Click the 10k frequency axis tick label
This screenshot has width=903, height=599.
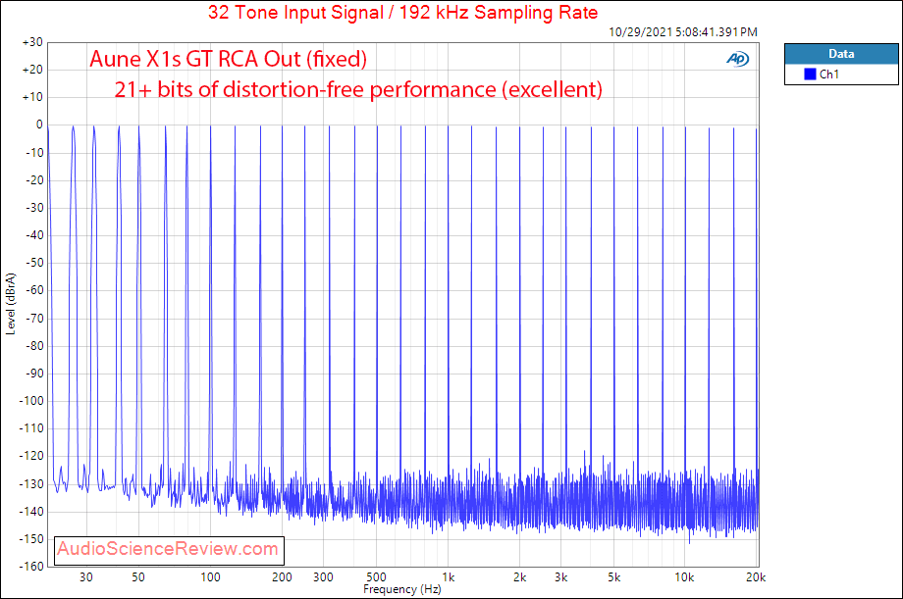click(684, 577)
